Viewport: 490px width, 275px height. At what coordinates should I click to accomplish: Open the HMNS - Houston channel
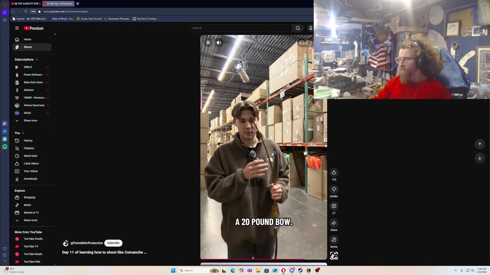(32, 98)
